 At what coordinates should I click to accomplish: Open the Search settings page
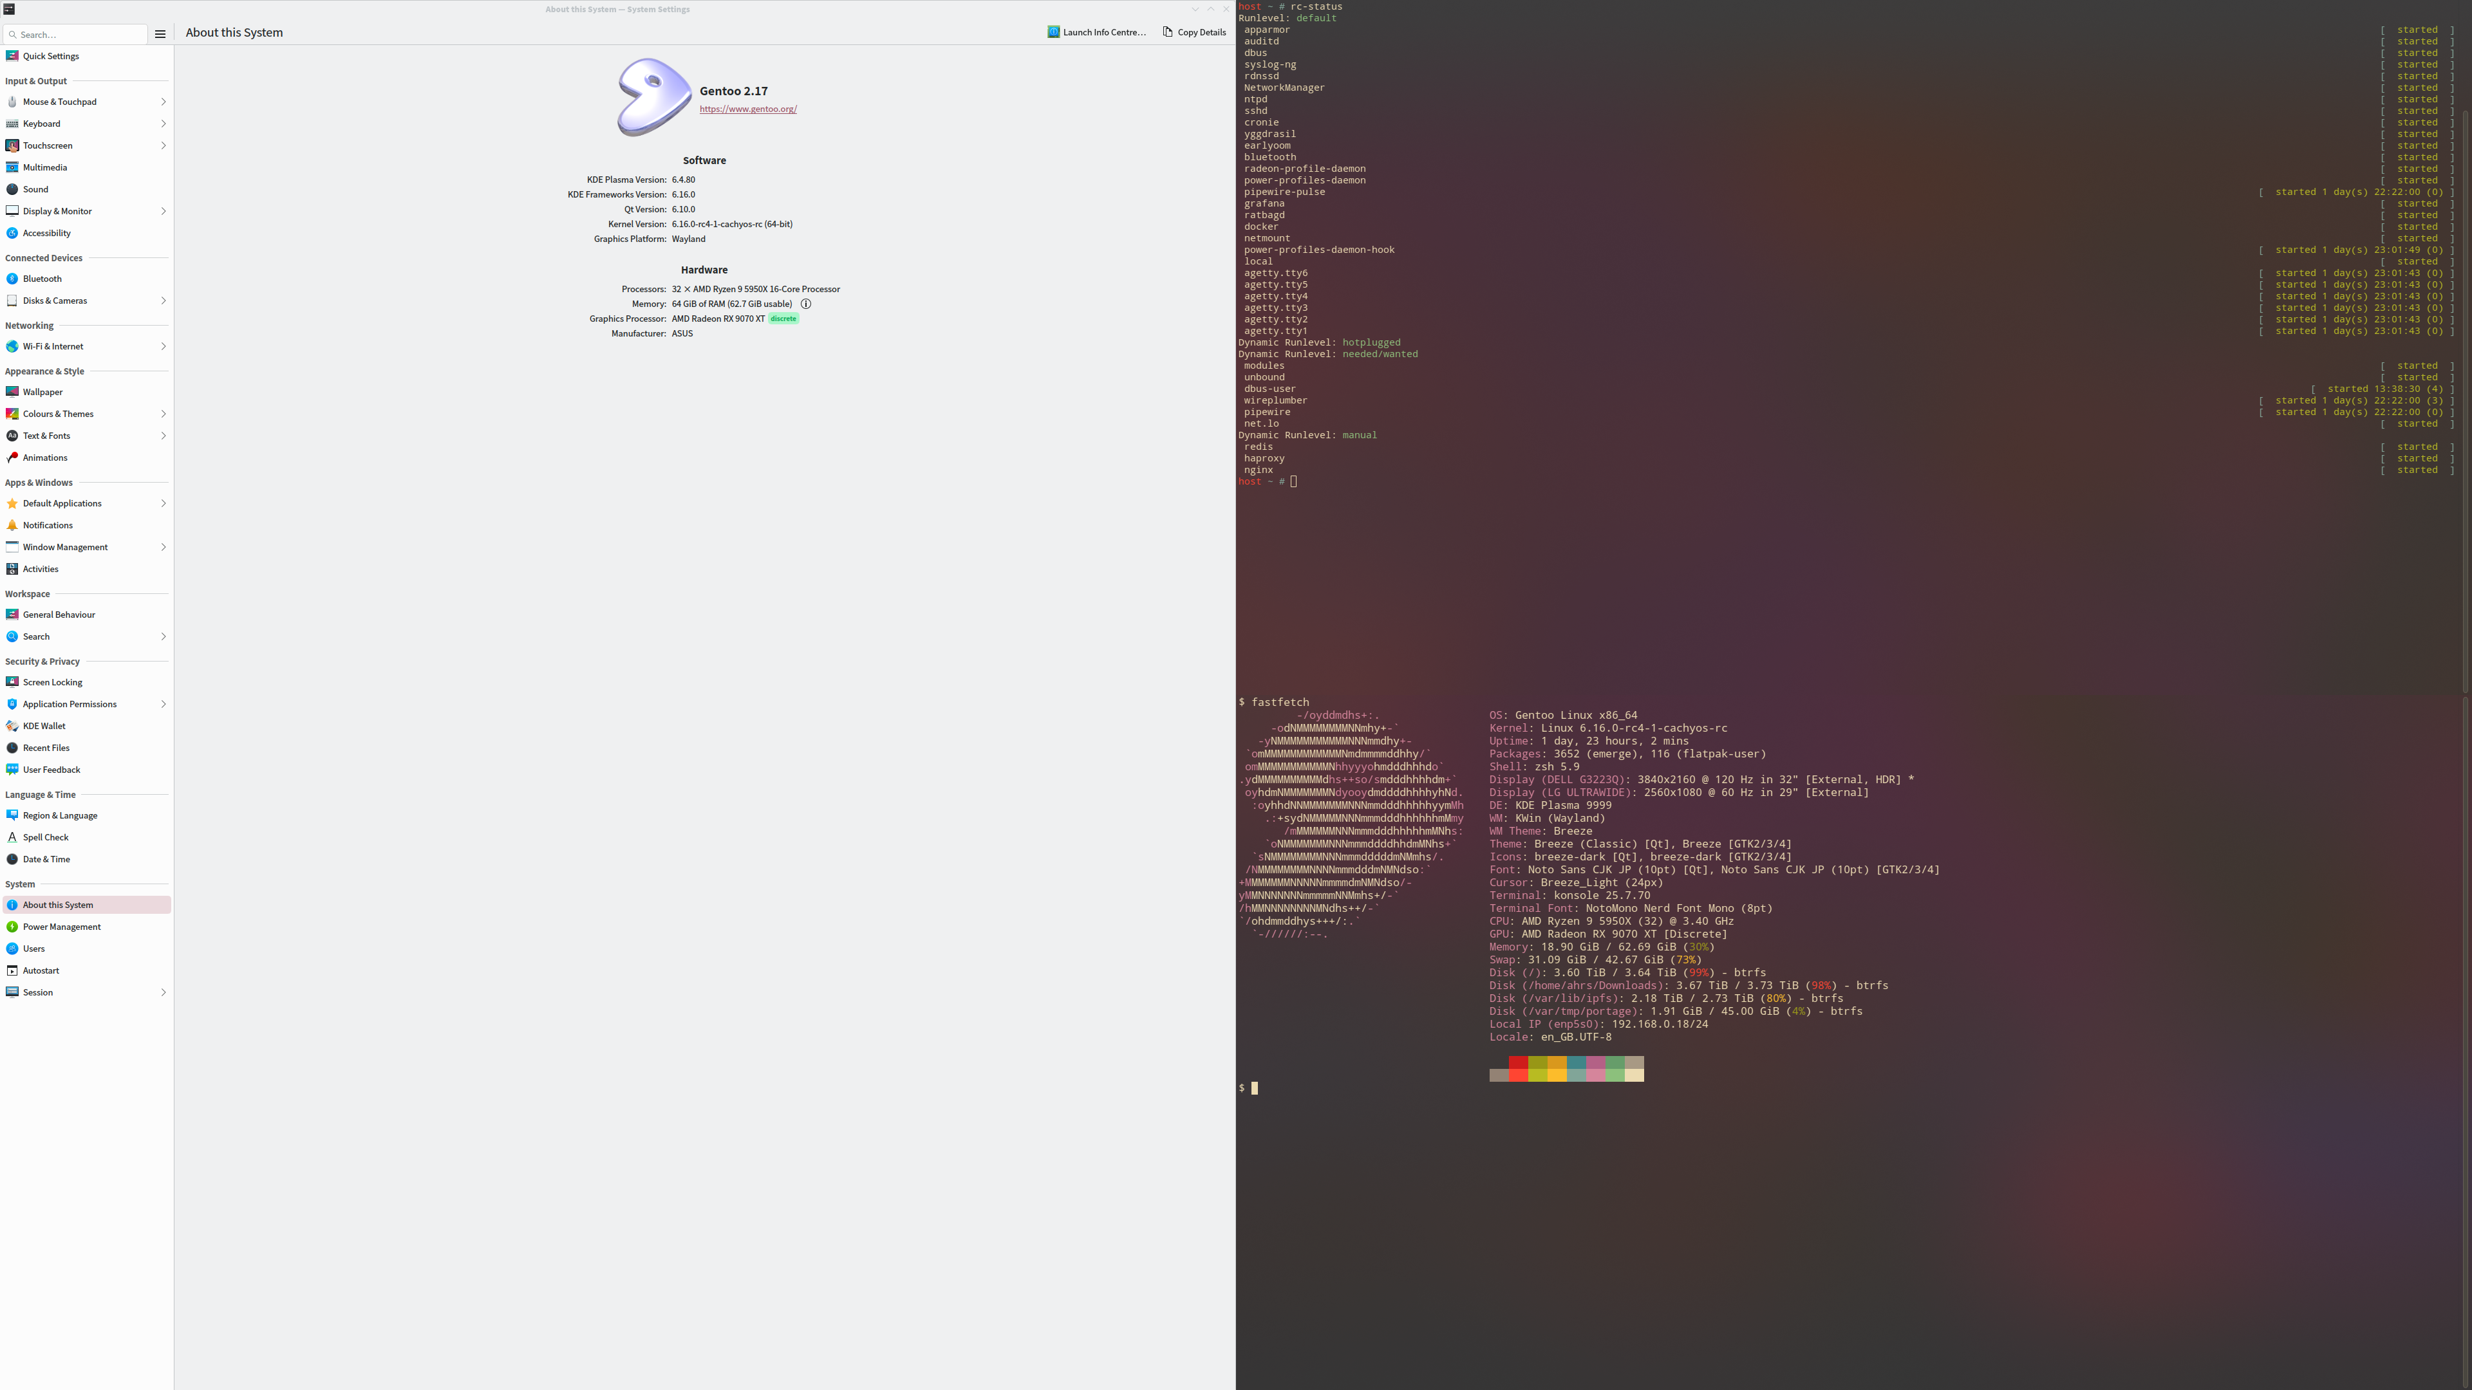coord(86,637)
